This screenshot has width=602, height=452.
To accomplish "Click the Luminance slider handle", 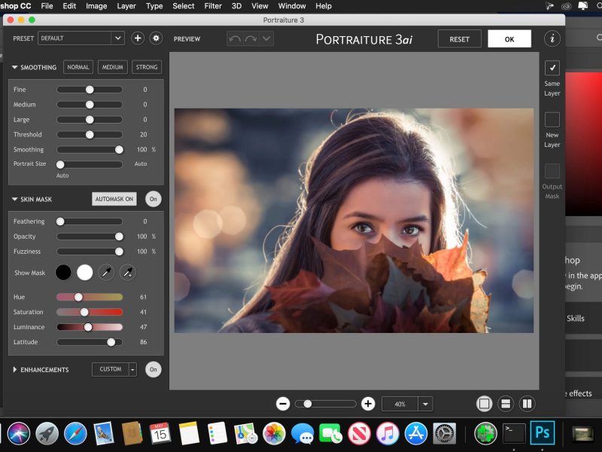I will [88, 327].
